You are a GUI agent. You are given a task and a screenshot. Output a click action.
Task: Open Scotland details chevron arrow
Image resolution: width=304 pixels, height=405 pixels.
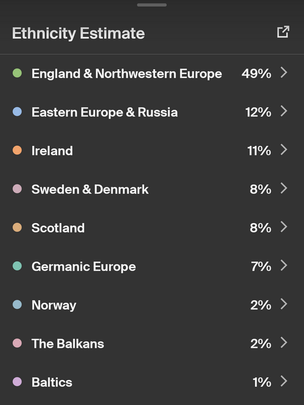pyautogui.click(x=284, y=227)
